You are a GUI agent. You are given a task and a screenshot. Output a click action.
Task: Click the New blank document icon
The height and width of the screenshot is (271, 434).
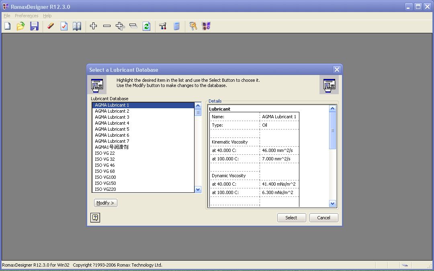pos(8,26)
